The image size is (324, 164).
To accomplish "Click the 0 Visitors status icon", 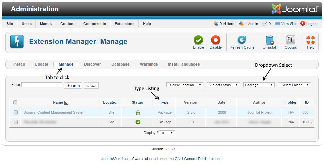I will point(216,24).
